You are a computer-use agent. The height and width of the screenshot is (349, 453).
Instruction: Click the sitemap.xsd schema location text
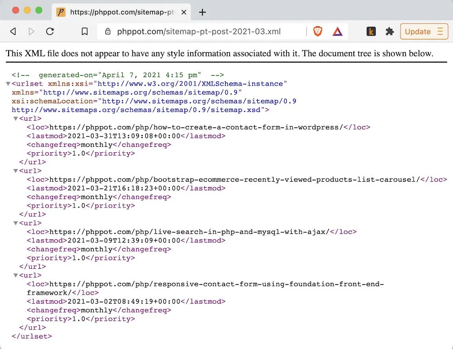pyautogui.click(x=136, y=110)
